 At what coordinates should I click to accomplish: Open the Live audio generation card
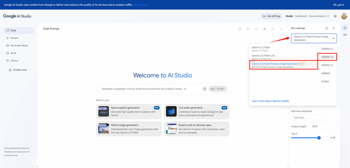(197, 111)
